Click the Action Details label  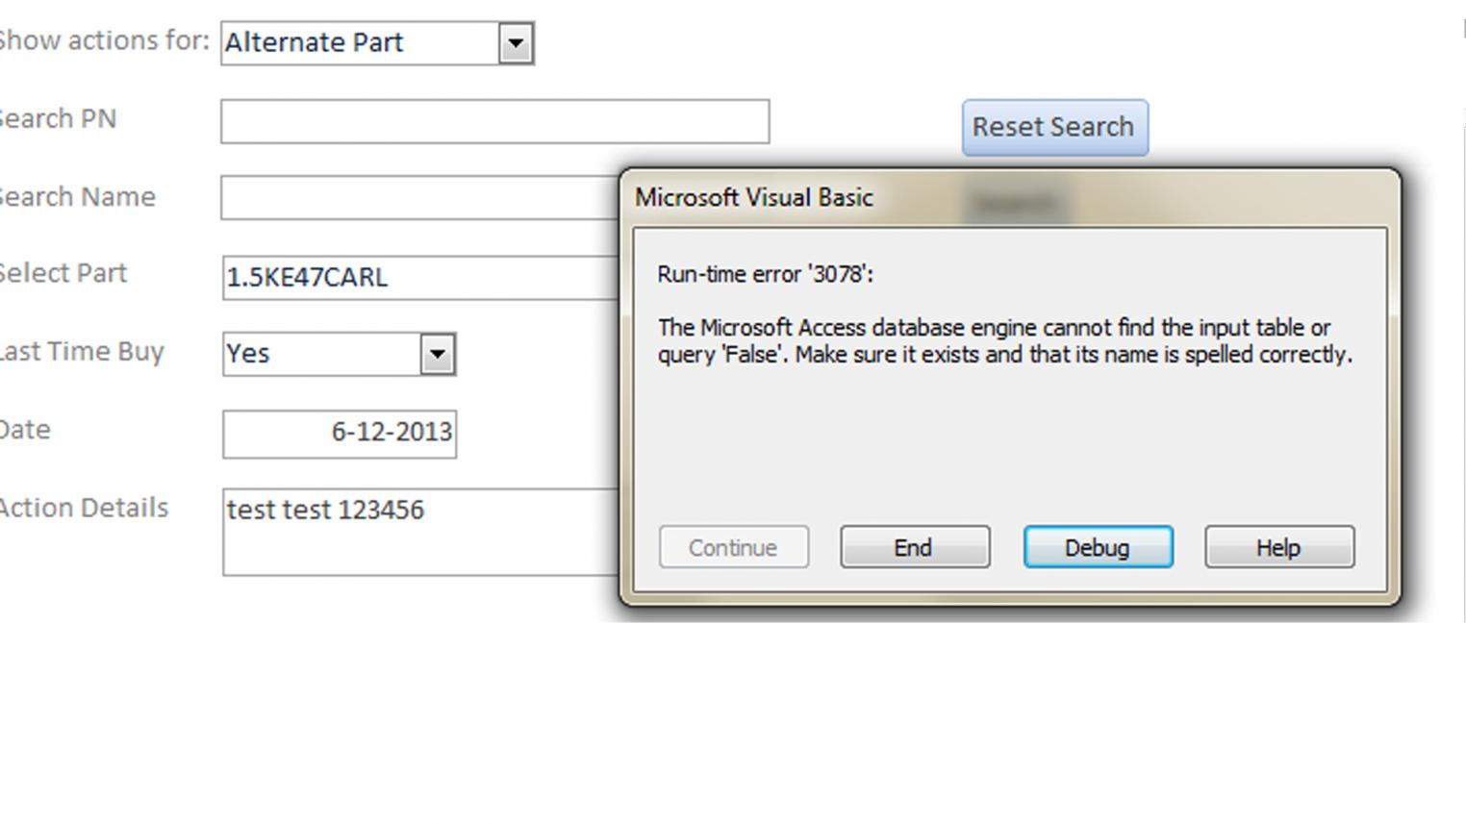pos(84,508)
